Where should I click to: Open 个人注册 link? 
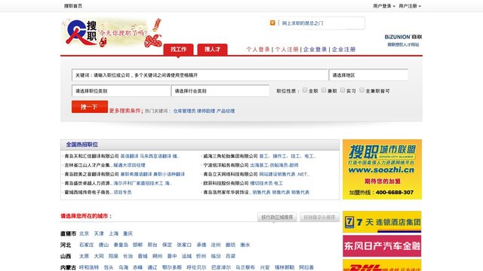click(x=287, y=50)
